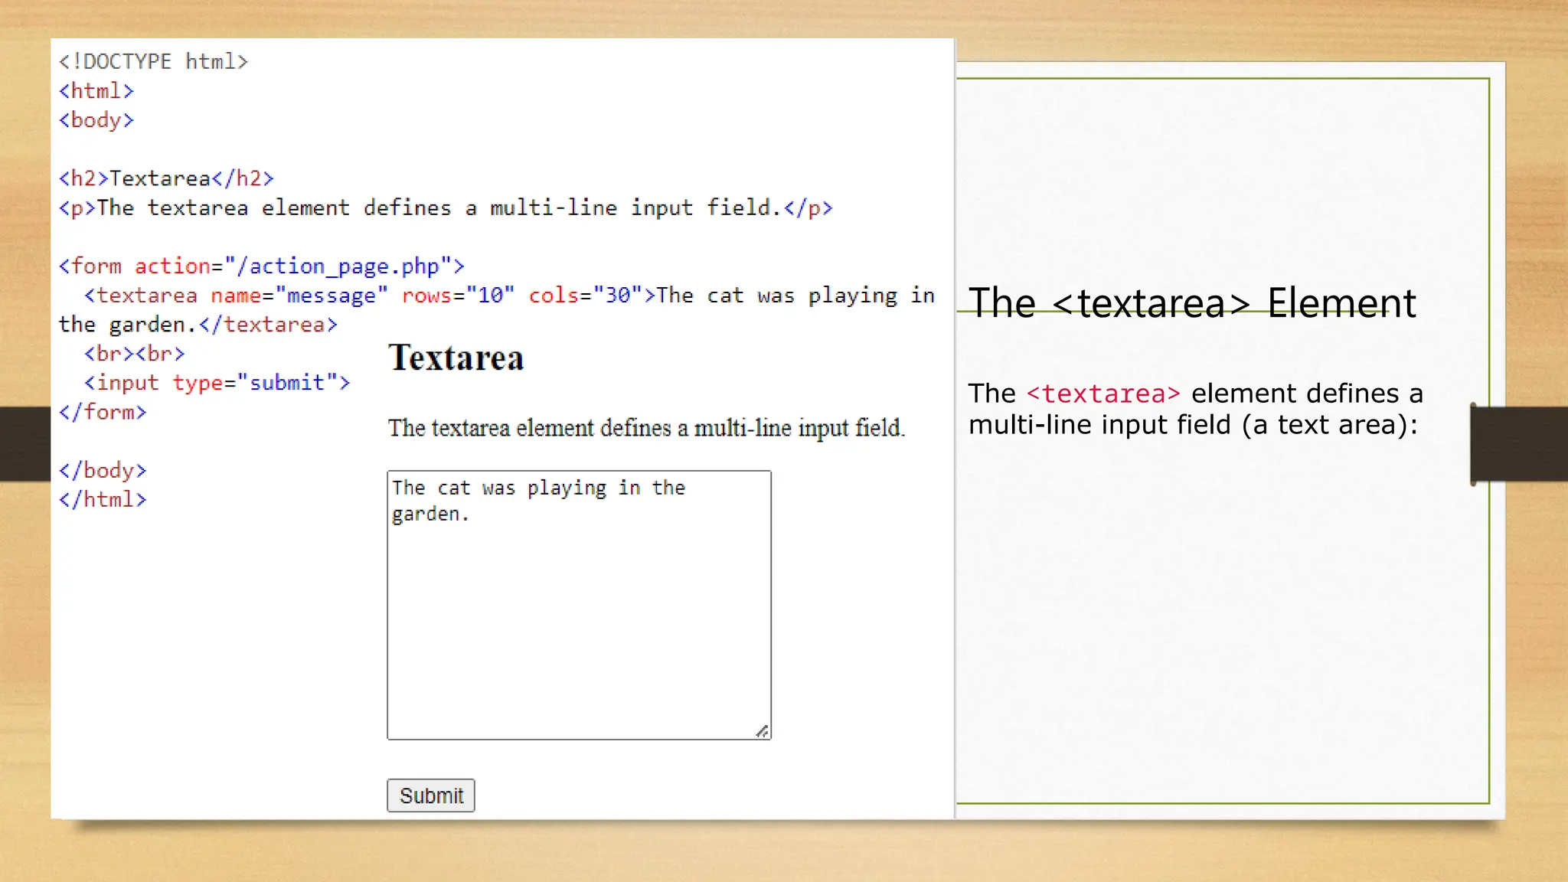Click the '<p>The textarea element defines' code line
The width and height of the screenshot is (1568, 882).
click(x=446, y=208)
